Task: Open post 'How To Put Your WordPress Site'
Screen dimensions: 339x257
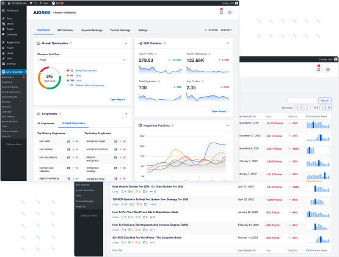Action: point(145,212)
